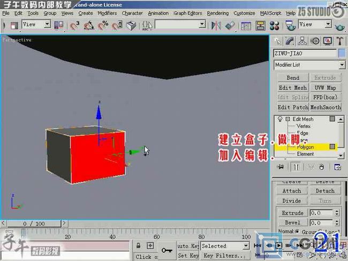
Task: Toggle Edit Mesh lightbulb visibility
Action: [x=280, y=119]
